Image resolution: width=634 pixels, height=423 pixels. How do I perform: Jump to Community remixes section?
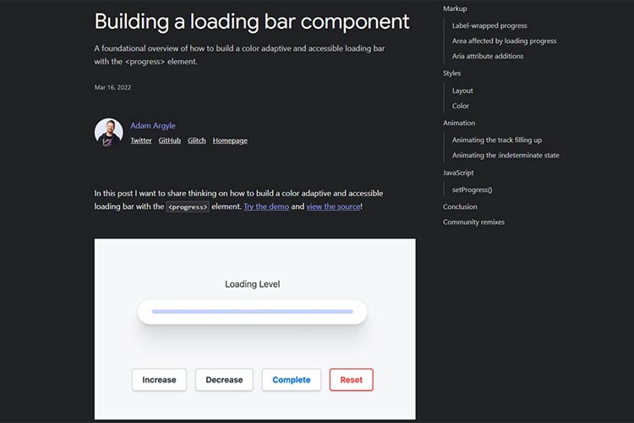click(473, 222)
